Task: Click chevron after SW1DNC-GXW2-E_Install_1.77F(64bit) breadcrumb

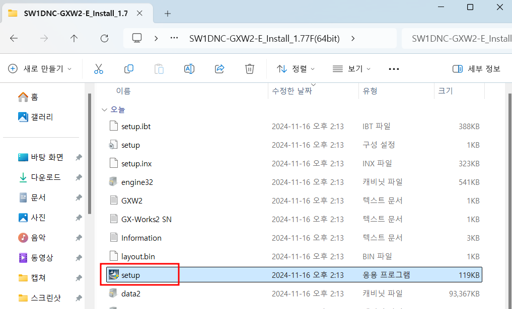Action: coord(353,38)
